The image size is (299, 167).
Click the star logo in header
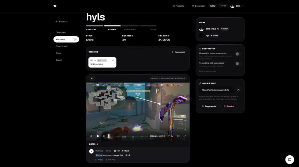pyautogui.click(x=55, y=6)
